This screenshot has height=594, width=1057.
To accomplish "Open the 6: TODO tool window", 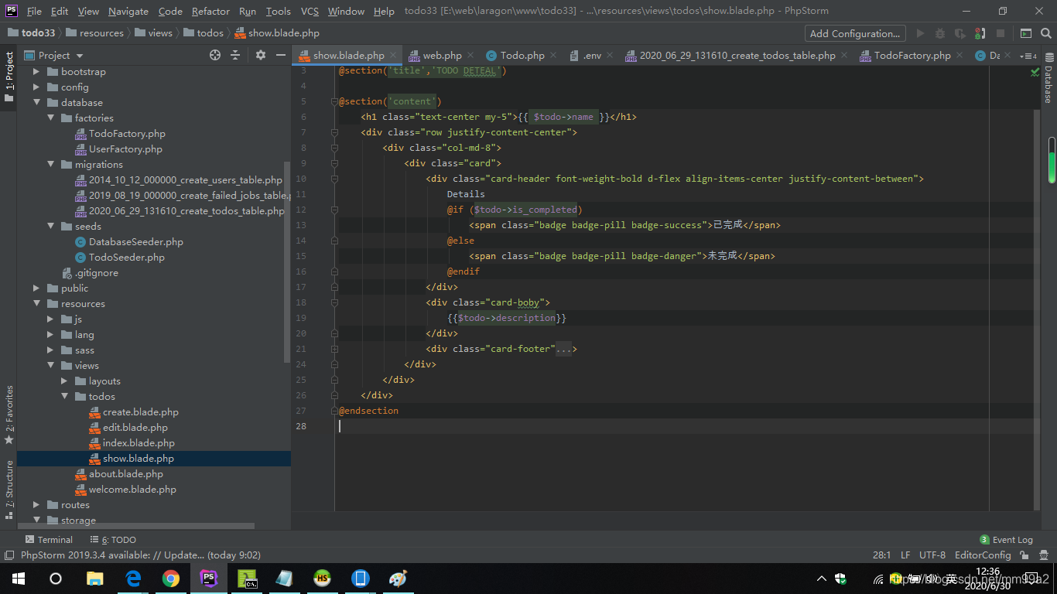I will pyautogui.click(x=112, y=540).
